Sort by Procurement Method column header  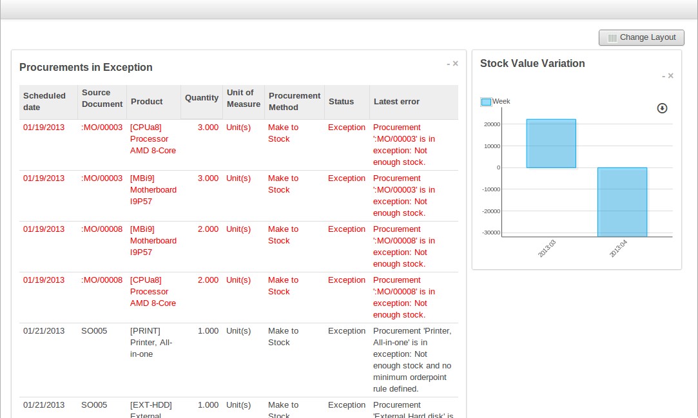295,101
